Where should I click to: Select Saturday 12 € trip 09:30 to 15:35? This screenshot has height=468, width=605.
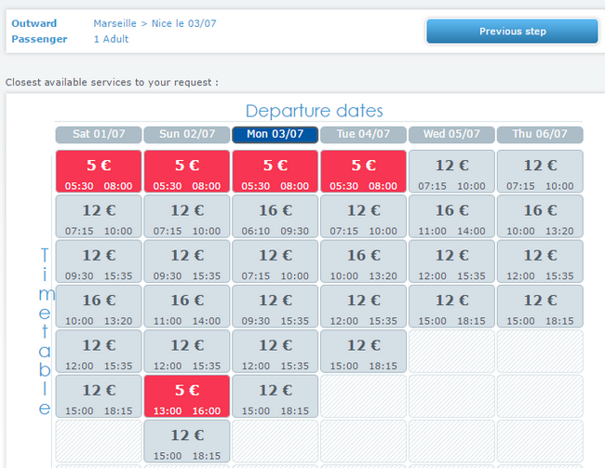coord(99,261)
